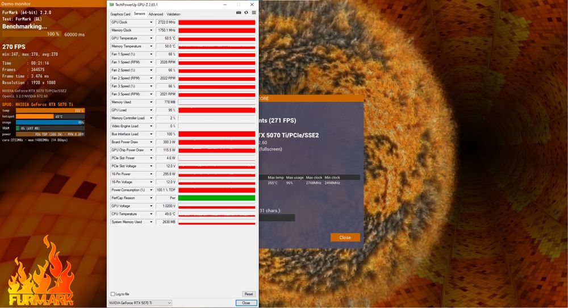The image size is (568, 308).
Task: Click the GPU-Z refresh icon
Action: pos(246,13)
